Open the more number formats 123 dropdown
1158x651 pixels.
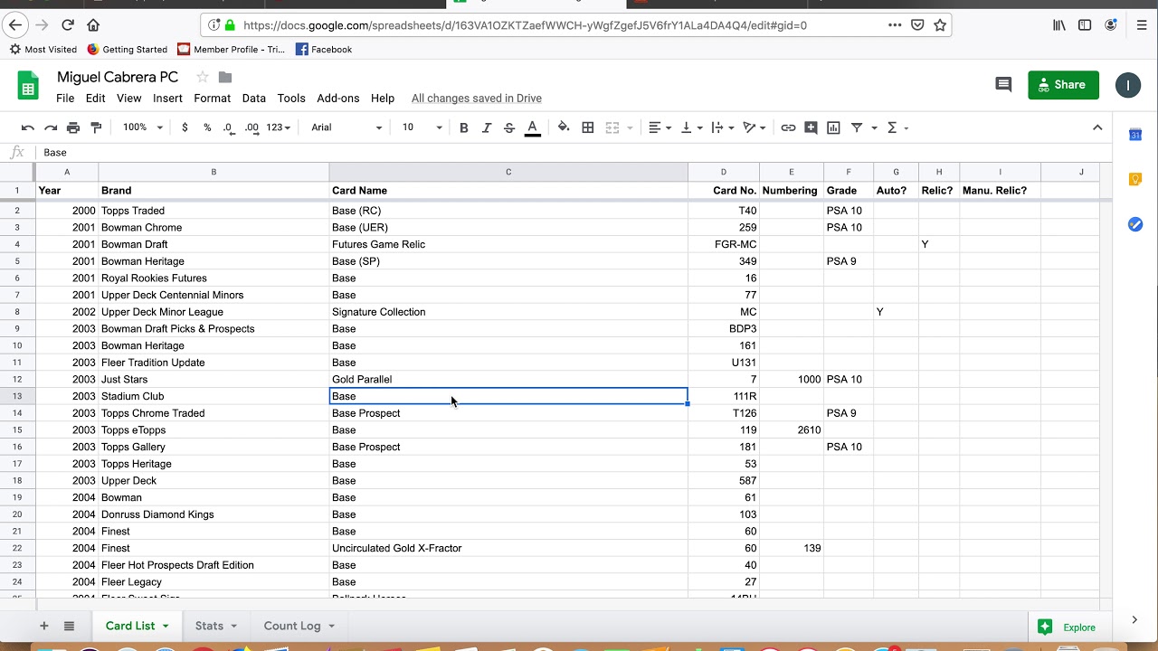pyautogui.click(x=279, y=127)
